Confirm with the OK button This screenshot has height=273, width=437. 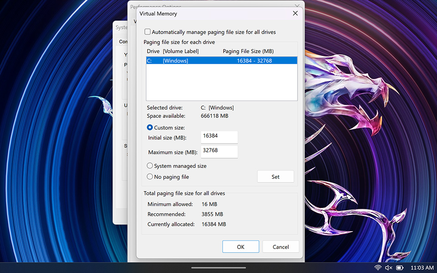tap(240, 247)
